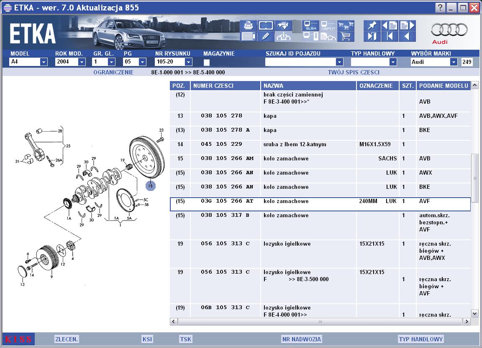Open the NR RYSUNKU 105-20 dropdown
This screenshot has width=482, height=348.
(x=188, y=62)
